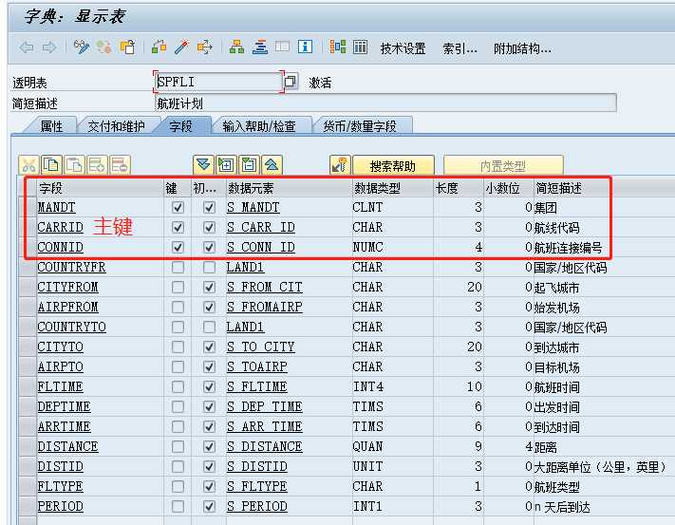Click data type QUAN in DISTANCE row

click(x=367, y=447)
